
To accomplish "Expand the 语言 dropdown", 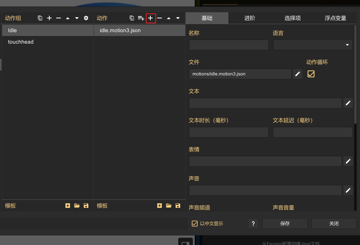I will click(313, 45).
